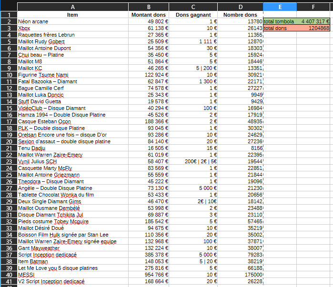Image resolution: width=333 pixels, height=287 pixels.
Task: Click 'Fatal Bazooka – Diamant' cell
Action: click(72, 81)
